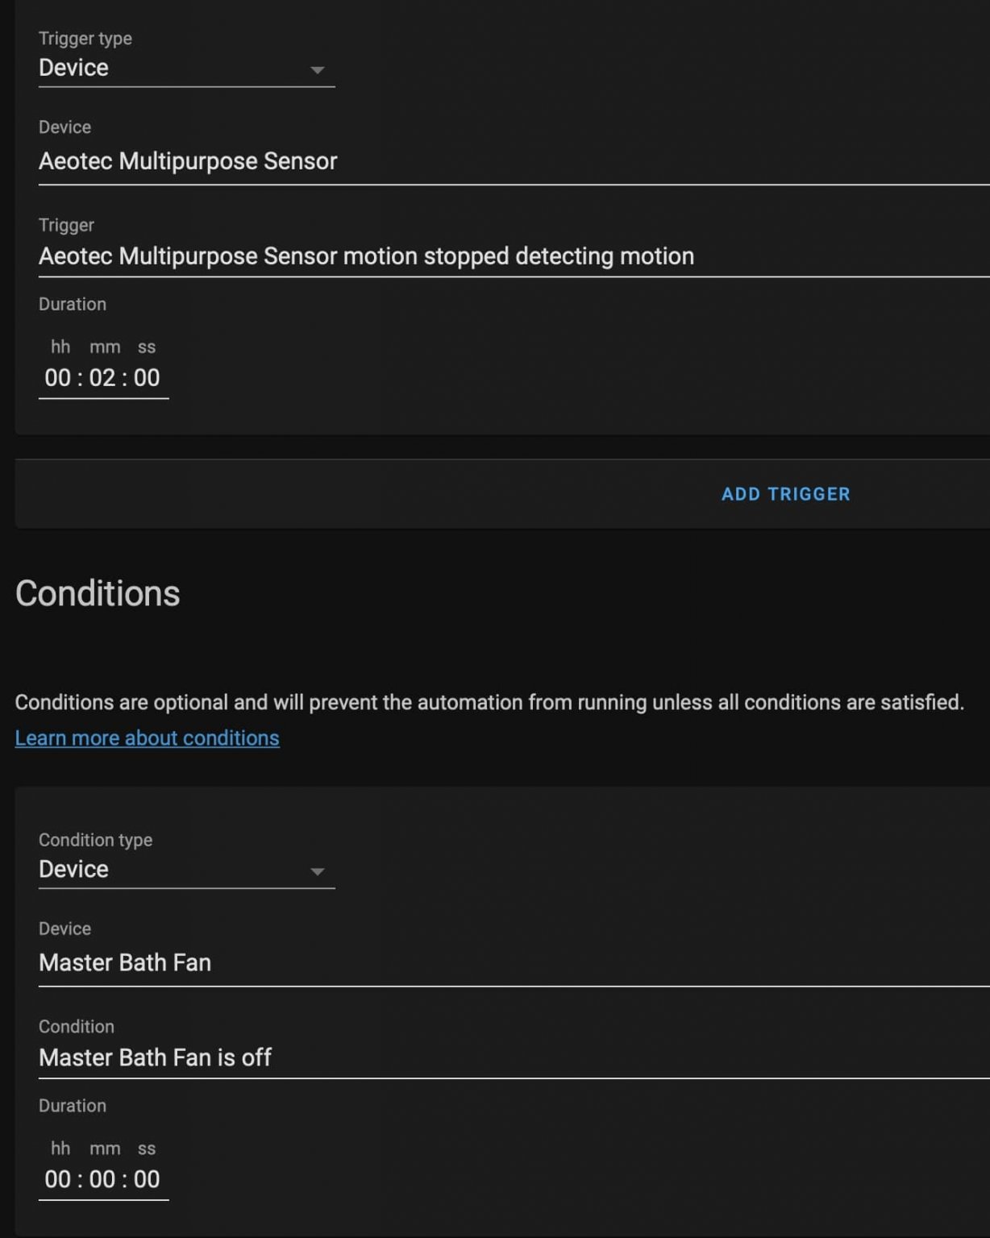Click the condition duration hours field
Image resolution: width=990 pixels, height=1238 pixels.
pos(58,1179)
